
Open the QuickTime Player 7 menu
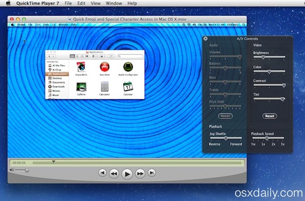(x=37, y=3)
